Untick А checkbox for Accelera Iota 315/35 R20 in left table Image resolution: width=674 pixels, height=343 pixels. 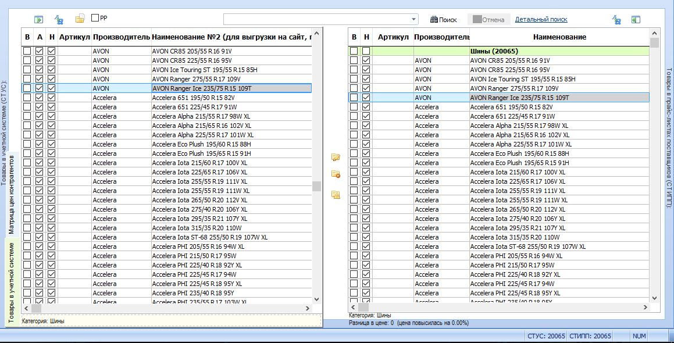(x=40, y=228)
